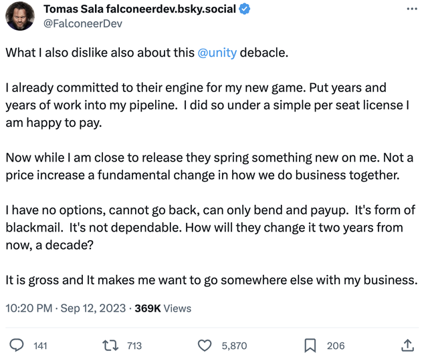Open the 10:20 PM timestamp link
The image size is (428, 355).
pos(30,308)
